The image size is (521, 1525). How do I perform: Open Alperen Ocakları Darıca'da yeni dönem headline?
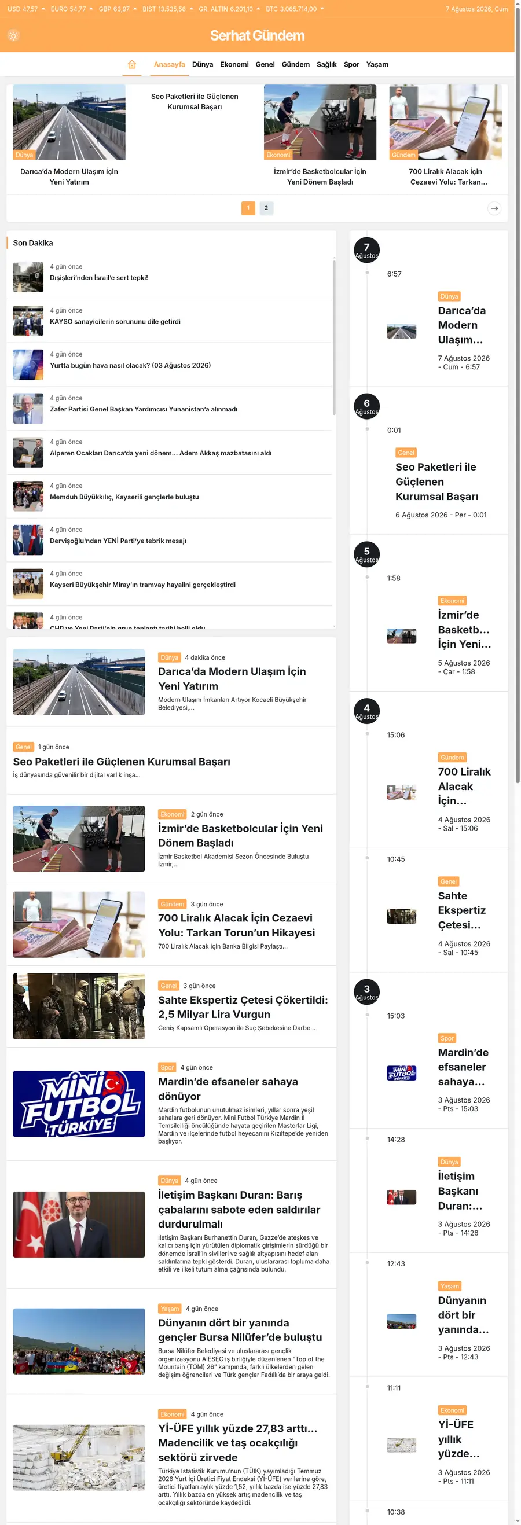161,453
